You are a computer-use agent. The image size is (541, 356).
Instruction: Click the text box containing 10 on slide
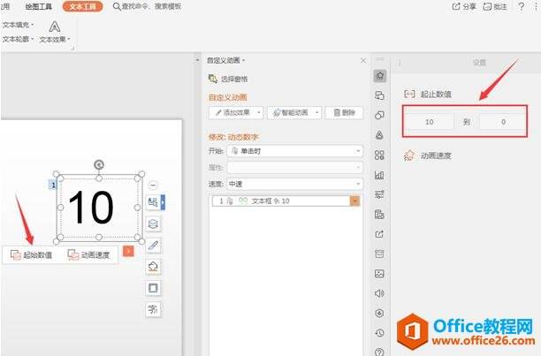click(x=99, y=207)
